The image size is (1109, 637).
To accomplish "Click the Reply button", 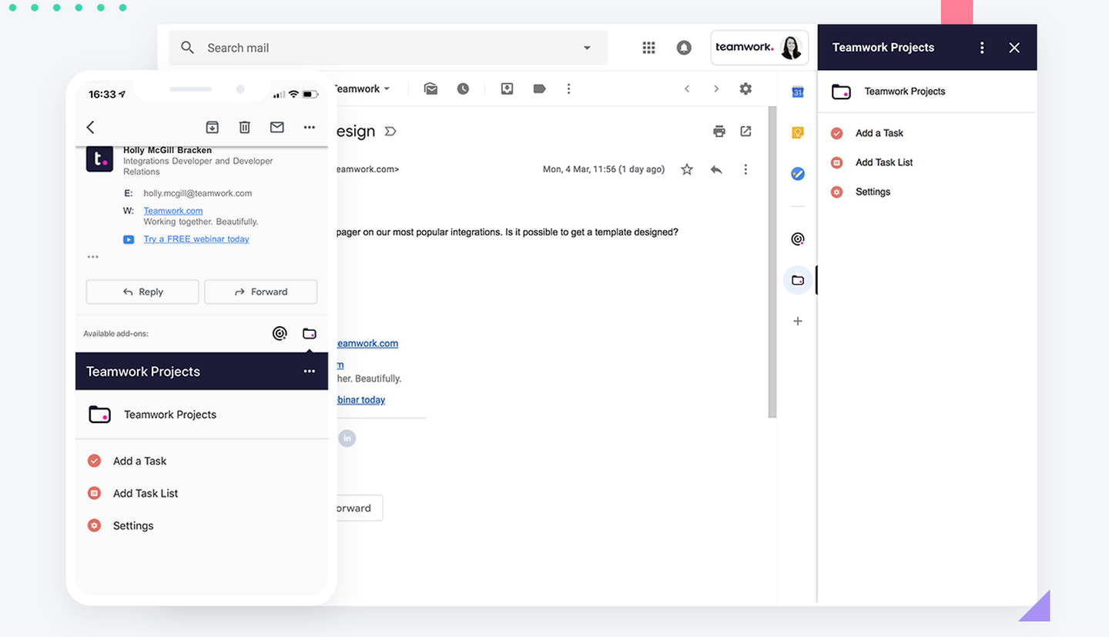I will tap(142, 292).
